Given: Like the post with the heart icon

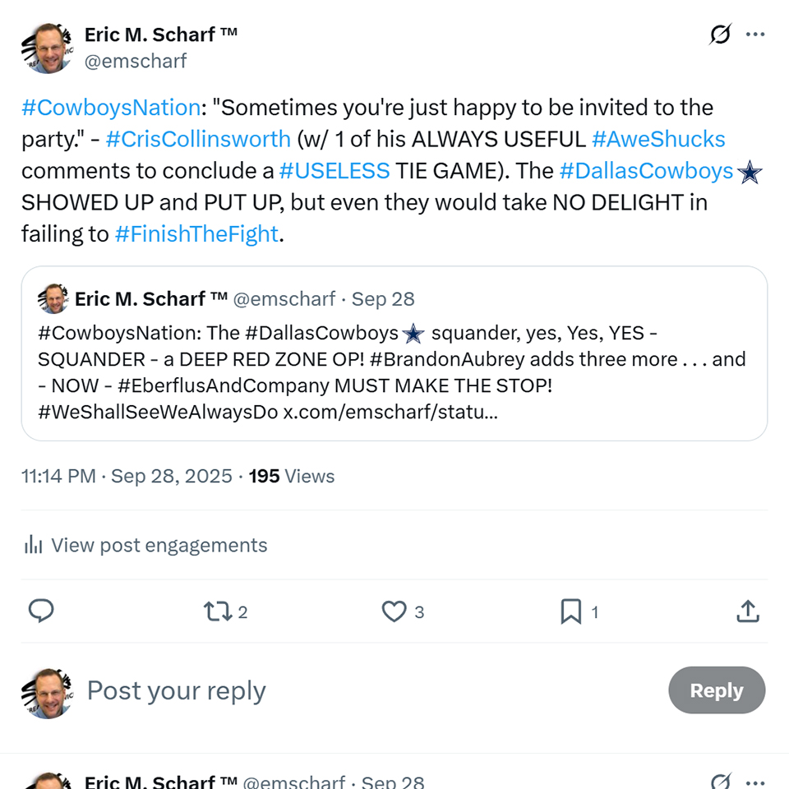Looking at the screenshot, I should (394, 611).
